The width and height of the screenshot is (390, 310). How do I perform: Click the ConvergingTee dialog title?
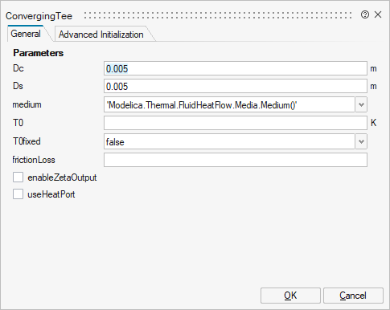coord(39,16)
